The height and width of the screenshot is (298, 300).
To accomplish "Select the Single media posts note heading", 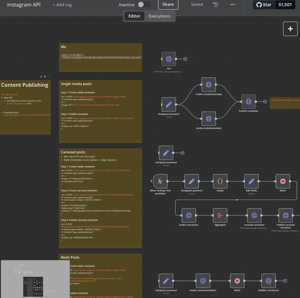I will coord(76,84).
